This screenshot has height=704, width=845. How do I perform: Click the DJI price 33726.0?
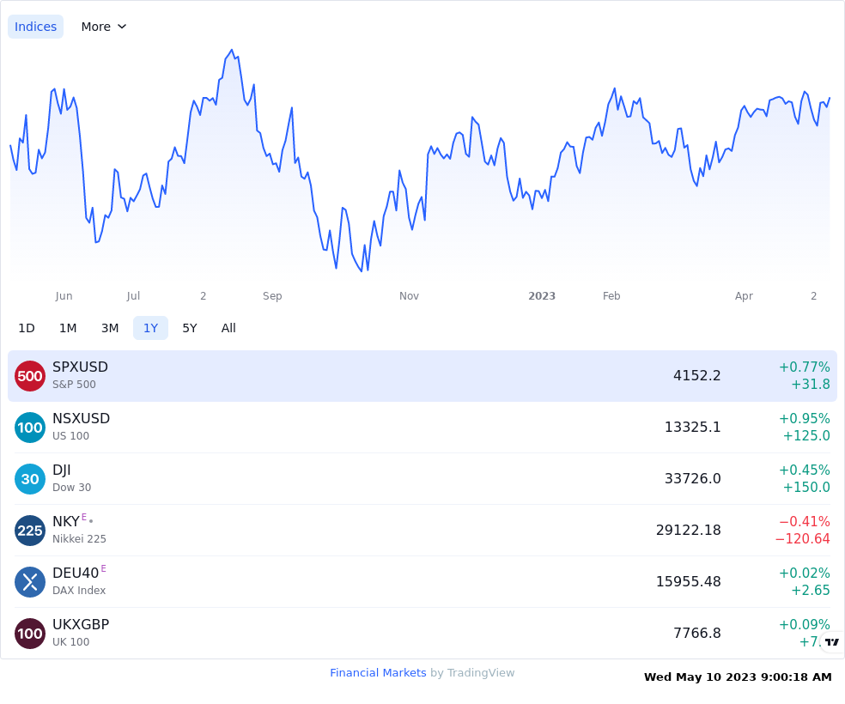tap(692, 478)
